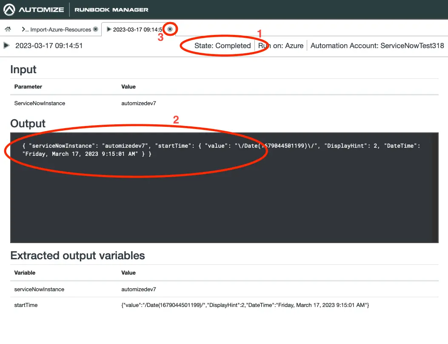The image size is (448, 344).
Task: Switch to Import-Azure-Resources tab
Action: (60, 29)
